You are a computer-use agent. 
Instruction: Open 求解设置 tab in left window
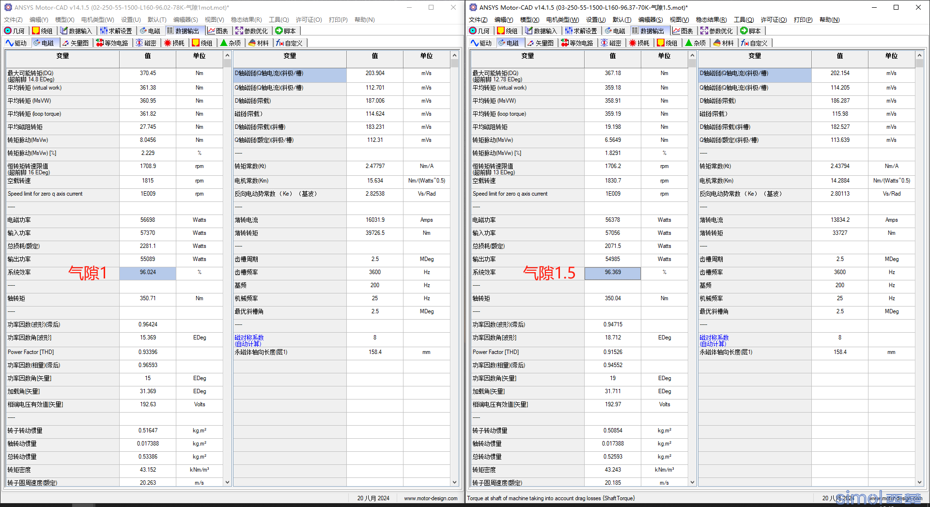116,31
